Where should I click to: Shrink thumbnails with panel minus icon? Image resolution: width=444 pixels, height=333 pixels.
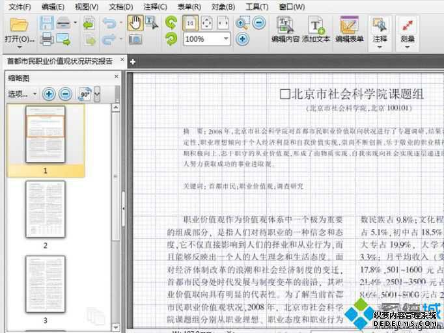tap(65, 94)
